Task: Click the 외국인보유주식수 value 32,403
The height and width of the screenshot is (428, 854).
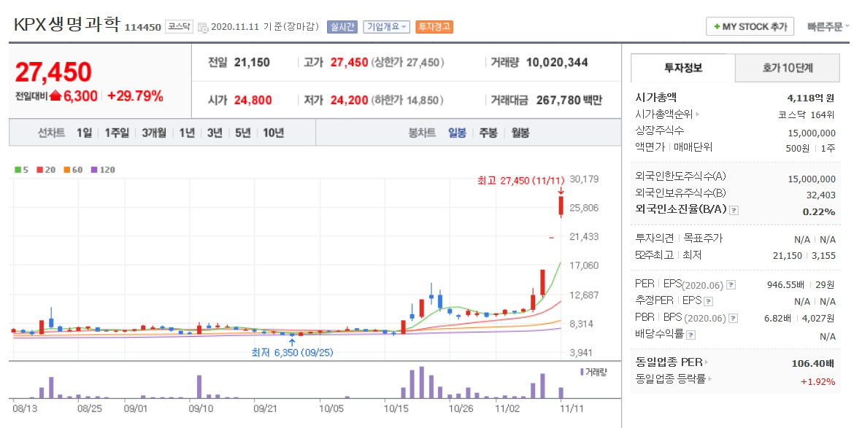Action: point(820,195)
